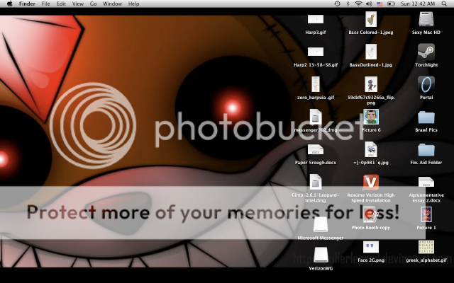Select Resume Verizon High Speed Installation
Screen dimensions: 454x283
coord(371,183)
